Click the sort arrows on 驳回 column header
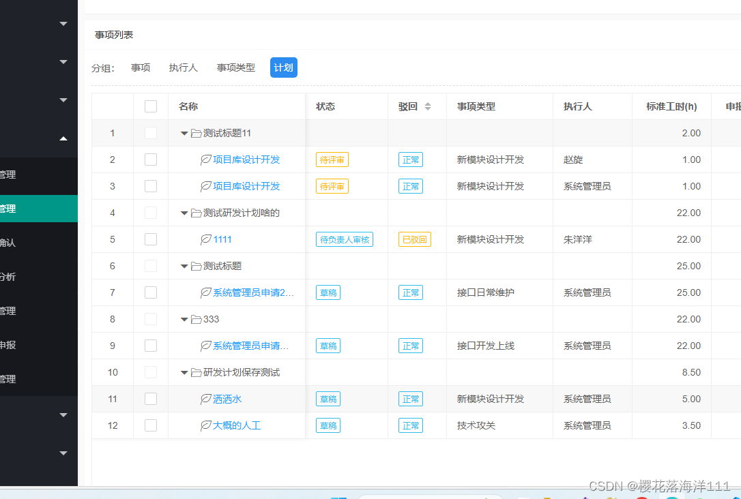Viewport: 741px width, 499px height. [428, 106]
